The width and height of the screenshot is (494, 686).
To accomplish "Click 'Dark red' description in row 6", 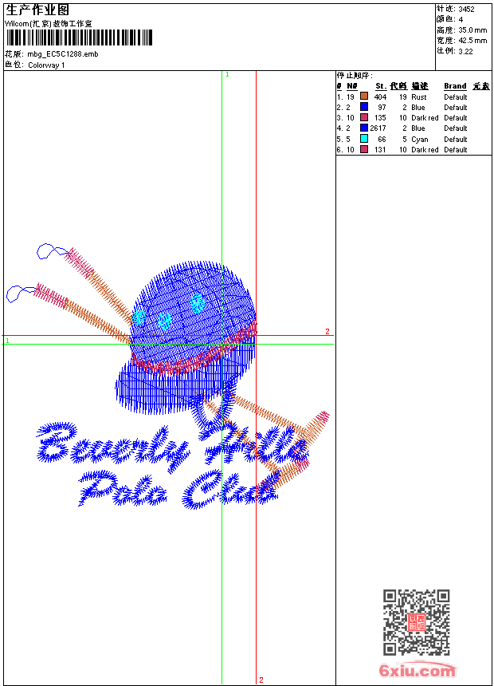I will pyautogui.click(x=425, y=150).
